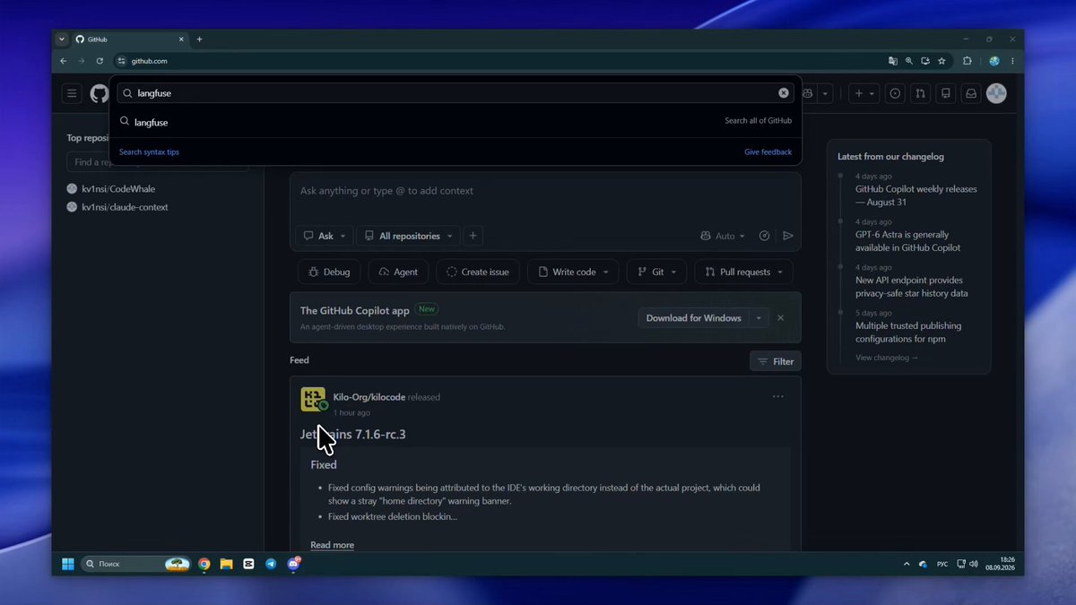Image resolution: width=1076 pixels, height=605 pixels.
Task: Open File Explorer from the taskbar
Action: tap(226, 564)
